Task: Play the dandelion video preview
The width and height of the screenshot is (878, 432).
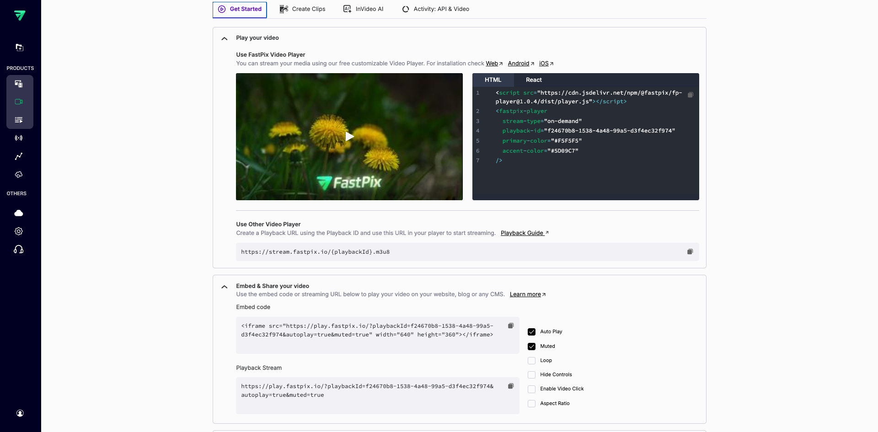Action: [x=349, y=137]
